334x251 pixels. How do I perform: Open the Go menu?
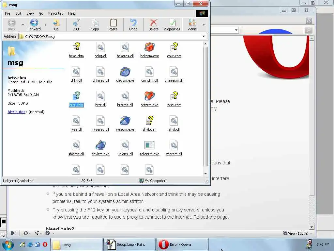pyautogui.click(x=41, y=13)
